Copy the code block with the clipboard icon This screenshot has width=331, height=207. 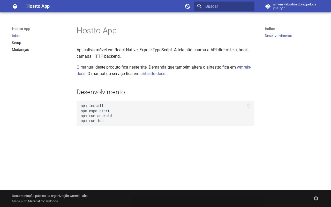(249, 106)
